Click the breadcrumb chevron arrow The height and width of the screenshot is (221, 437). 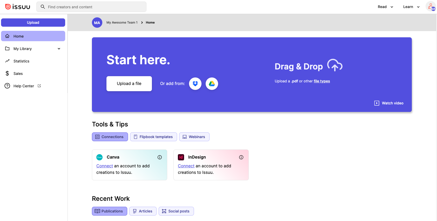click(142, 23)
